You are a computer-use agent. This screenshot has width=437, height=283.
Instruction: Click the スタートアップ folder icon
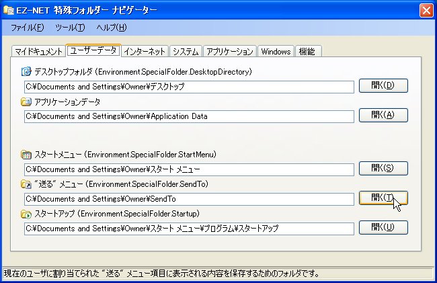[x=26, y=214]
